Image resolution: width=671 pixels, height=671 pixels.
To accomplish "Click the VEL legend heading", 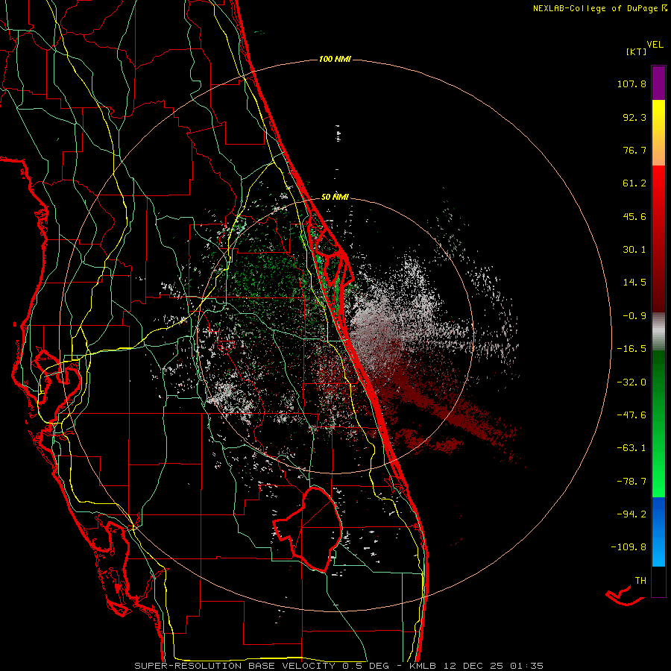I will 655,45.
